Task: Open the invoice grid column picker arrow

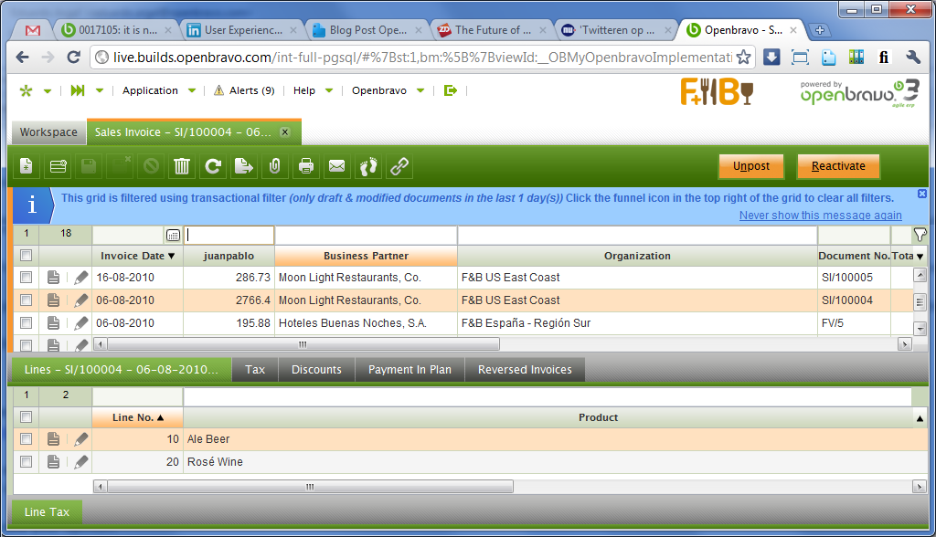Action: pyautogui.click(x=920, y=256)
